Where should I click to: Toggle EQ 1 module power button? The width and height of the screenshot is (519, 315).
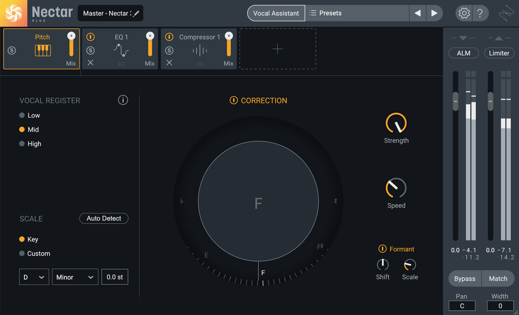(x=91, y=37)
